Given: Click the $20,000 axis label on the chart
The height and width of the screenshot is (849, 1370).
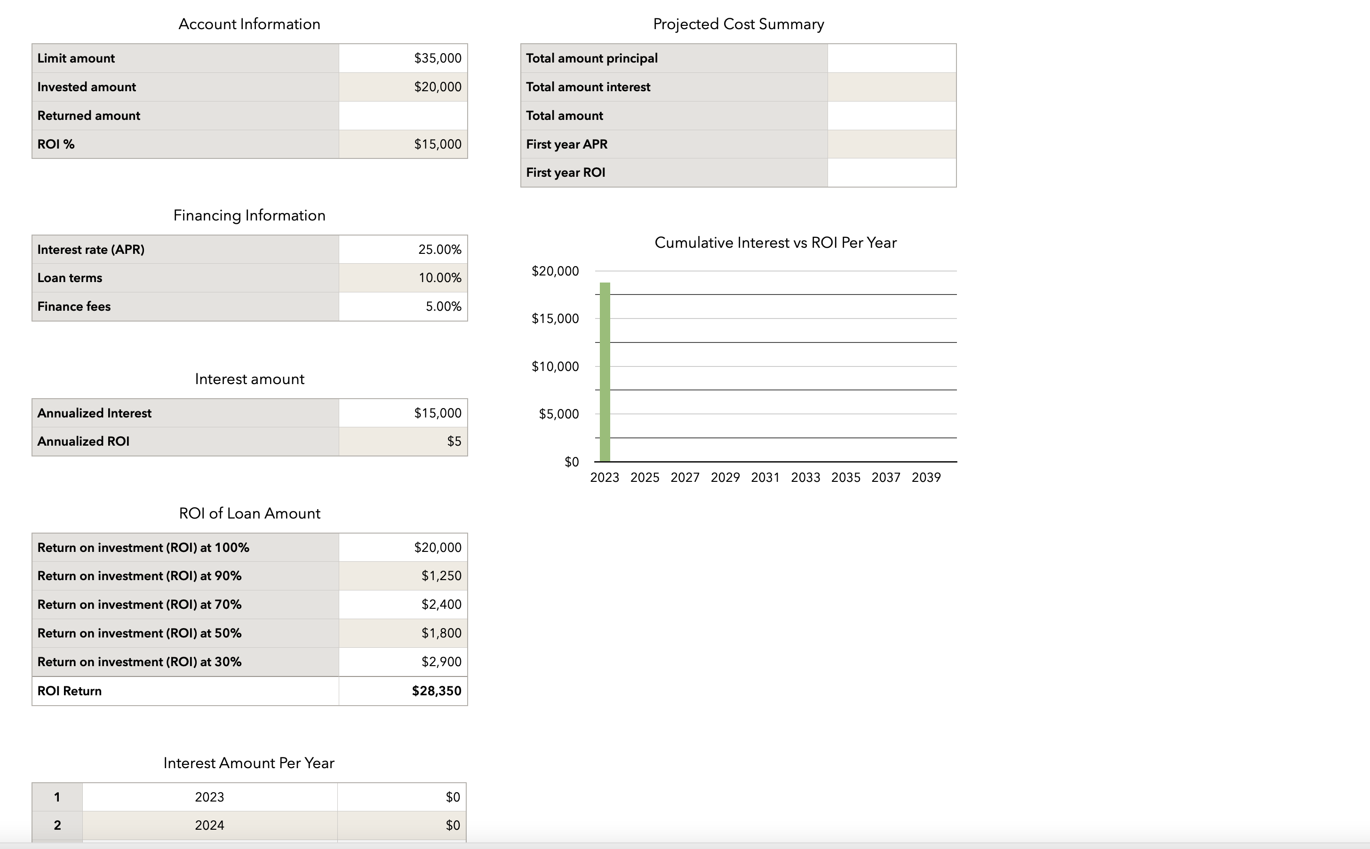Looking at the screenshot, I should (555, 271).
